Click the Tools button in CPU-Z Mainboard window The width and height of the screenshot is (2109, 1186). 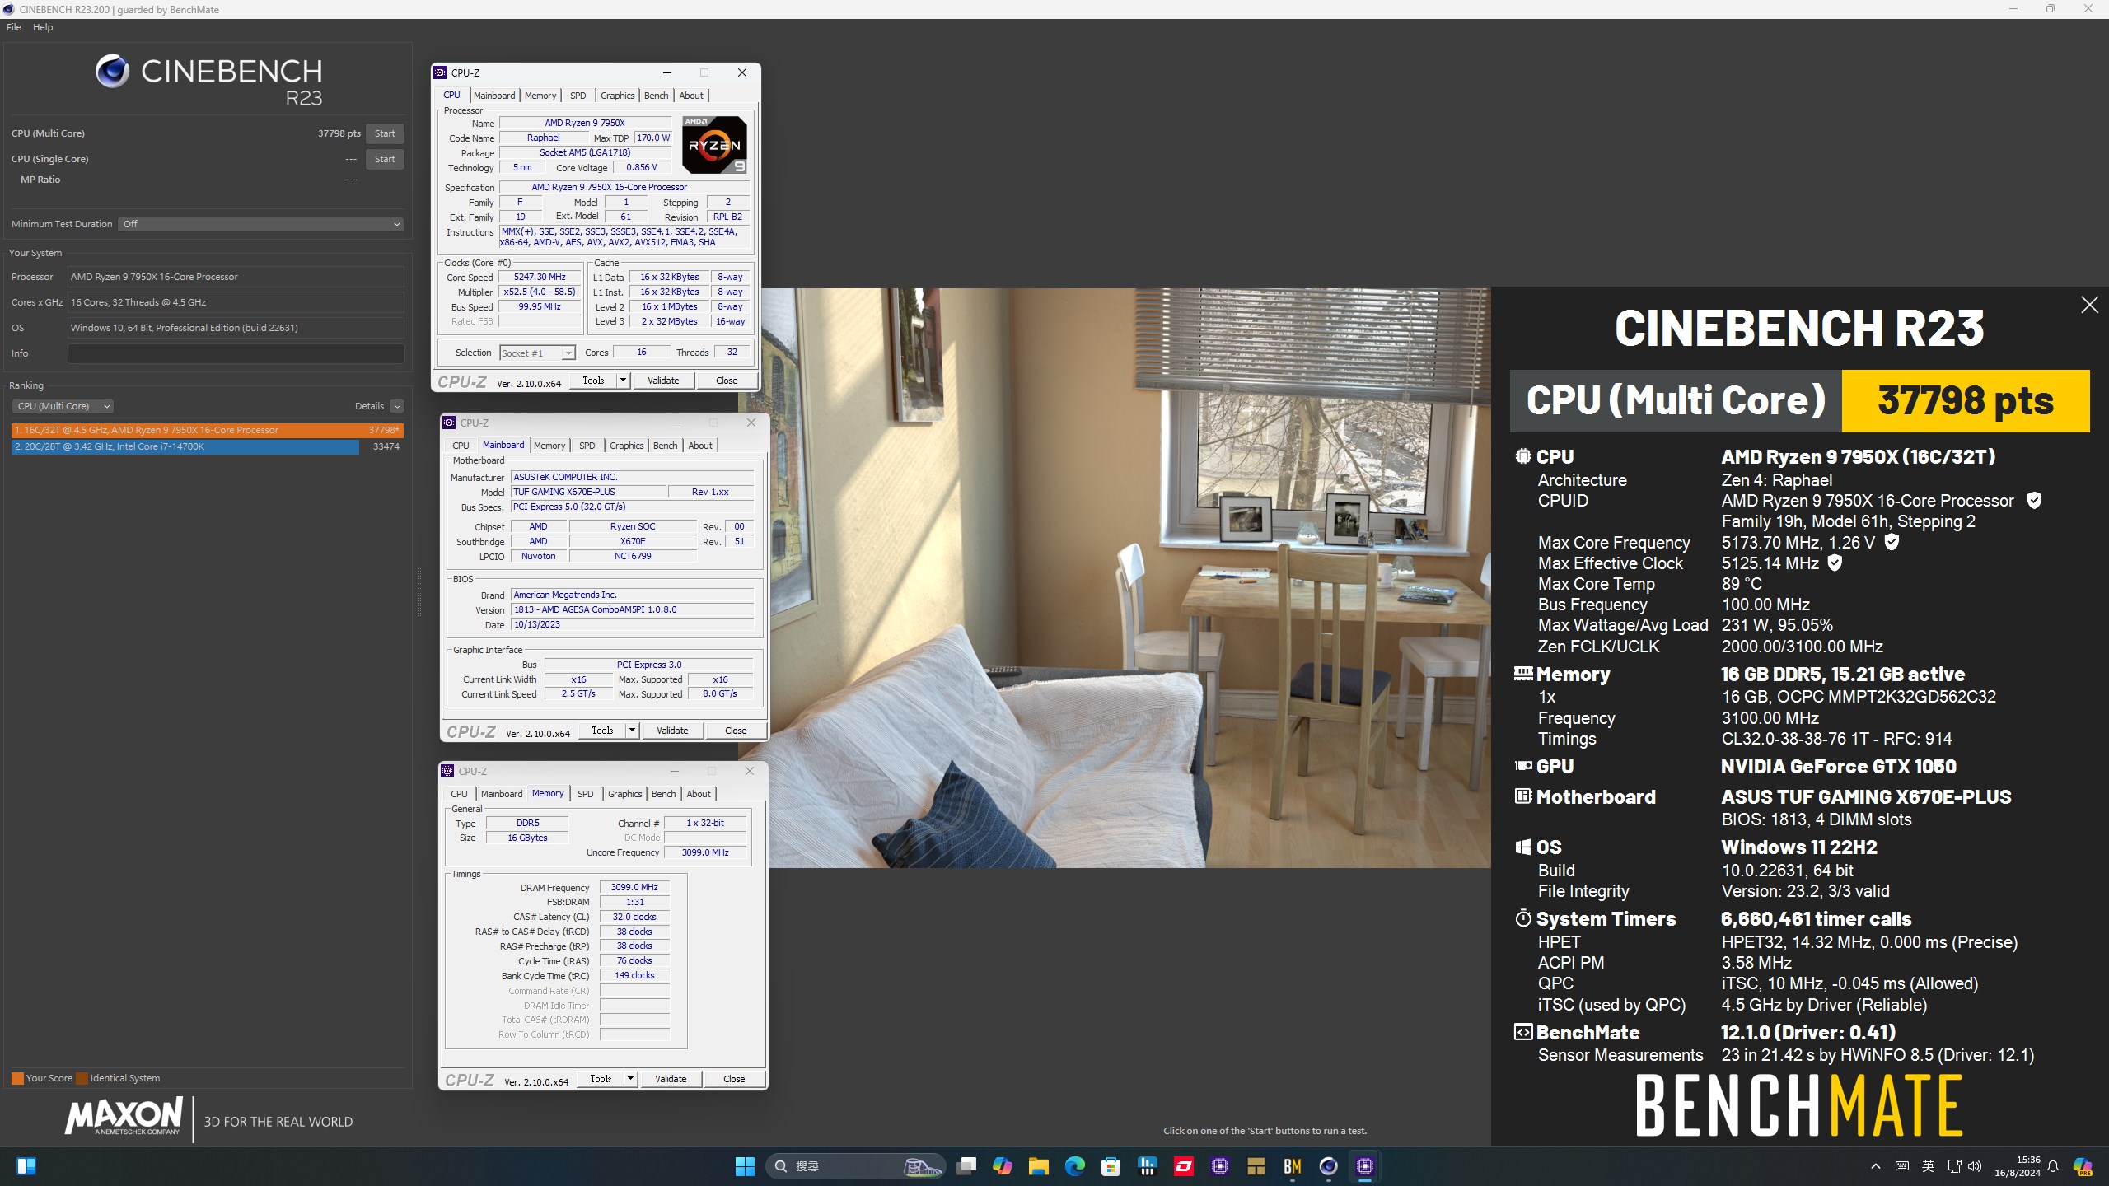coord(602,731)
